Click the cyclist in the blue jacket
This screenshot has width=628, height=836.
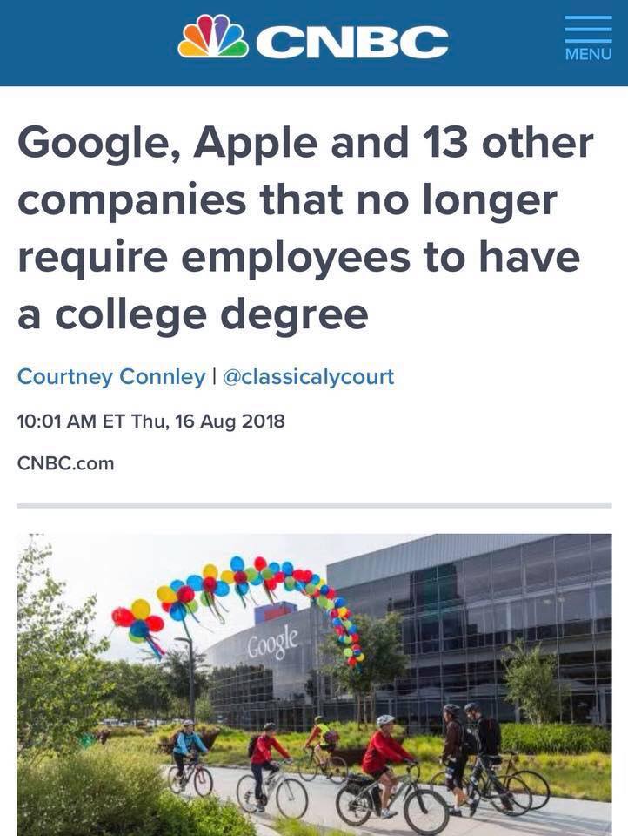pos(188,749)
